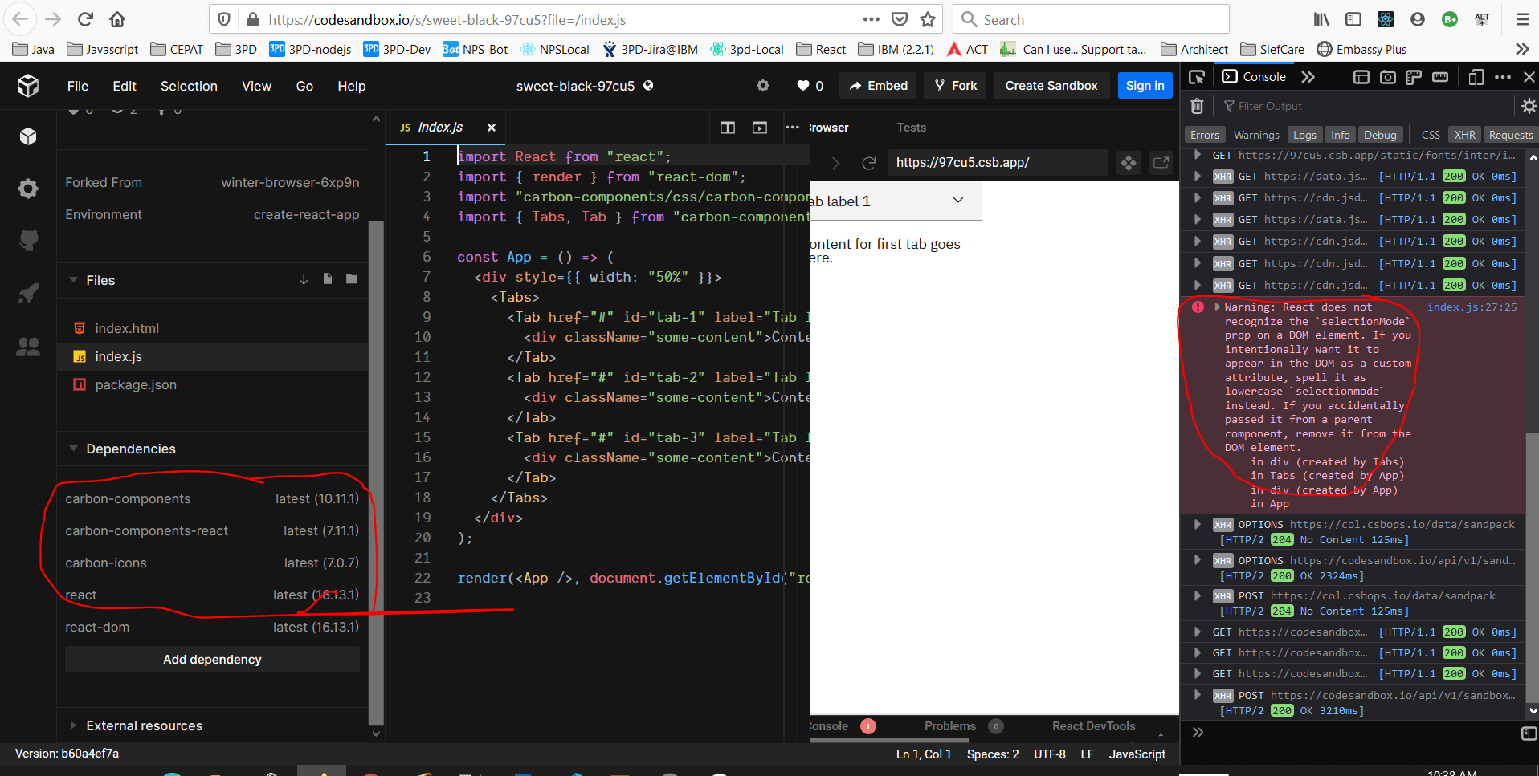
Task: Take a screenshot using the camera icon
Action: pos(1389,76)
